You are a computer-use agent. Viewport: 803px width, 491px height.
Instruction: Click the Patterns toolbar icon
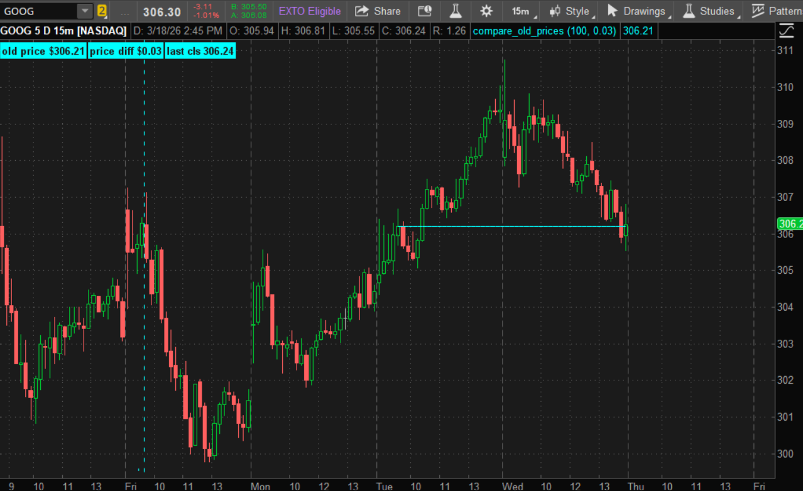click(776, 11)
